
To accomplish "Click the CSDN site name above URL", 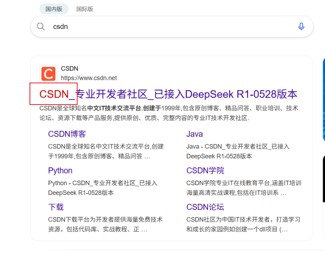I will point(70,69).
